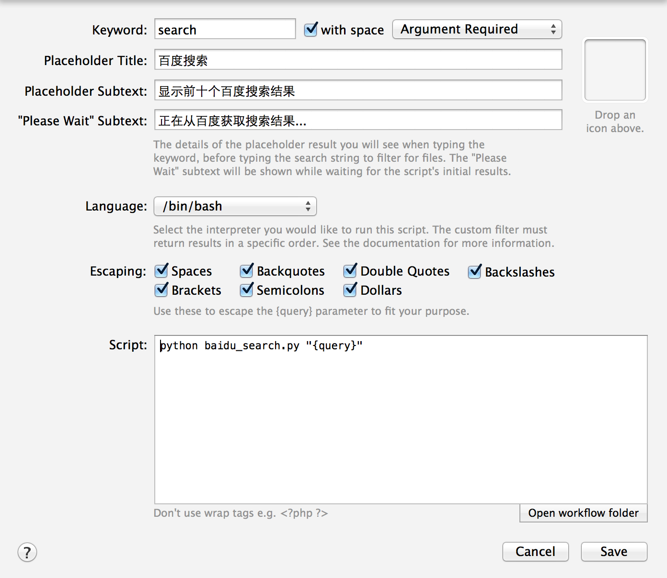Focus the Placeholder Title text field
Viewport: 667px width, 578px height.
tap(358, 60)
